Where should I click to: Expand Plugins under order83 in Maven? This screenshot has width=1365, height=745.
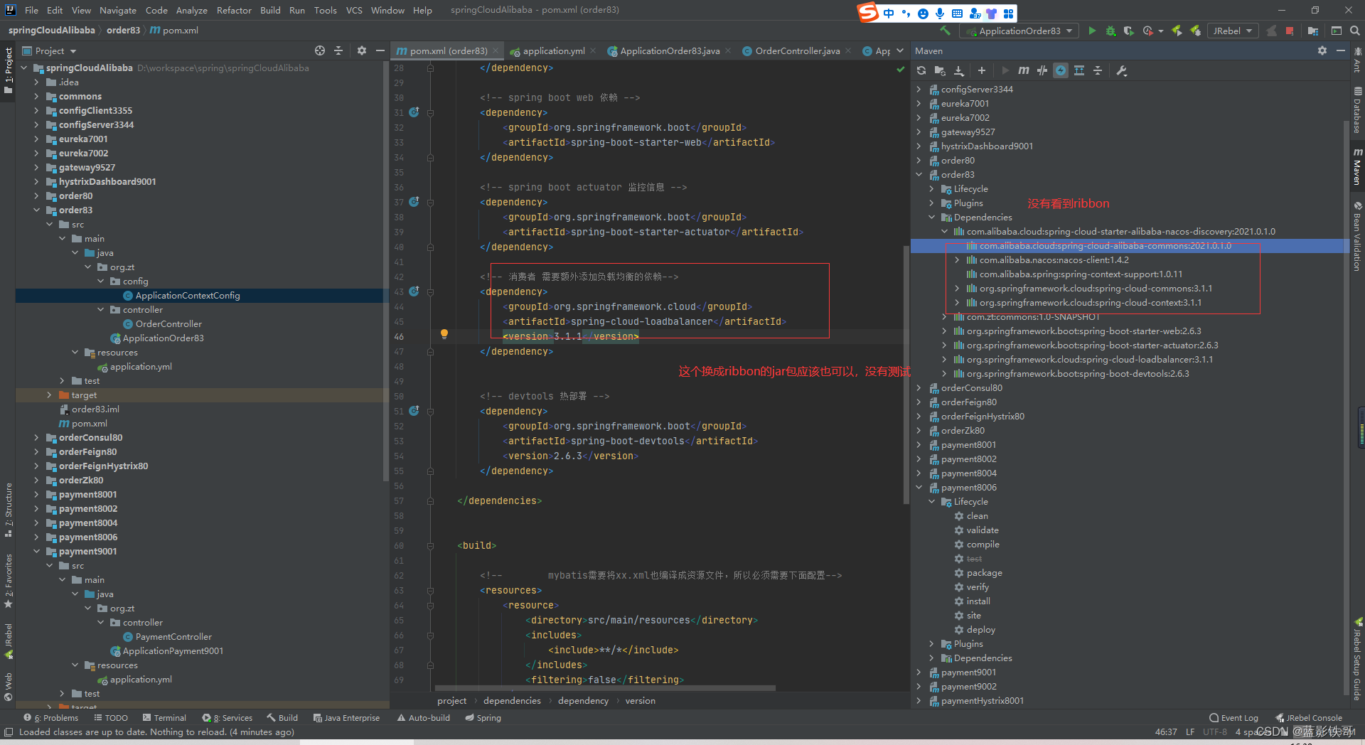click(x=931, y=203)
